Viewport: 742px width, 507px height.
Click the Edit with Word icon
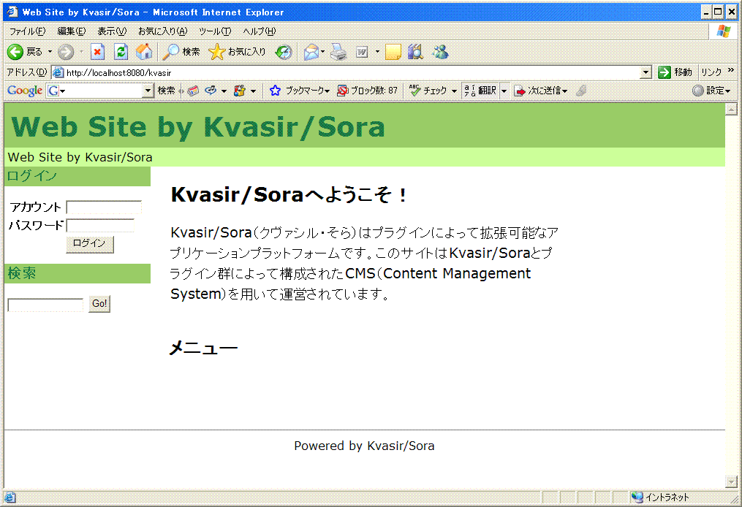pos(362,52)
